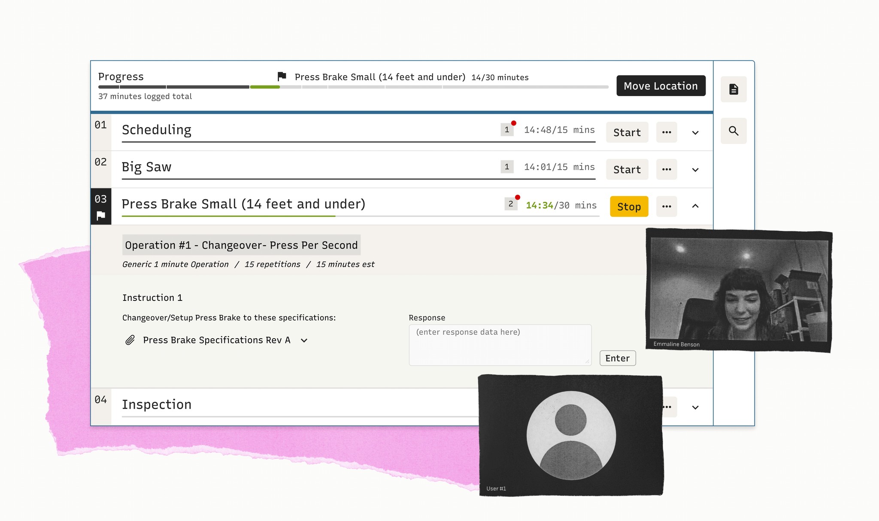Click flag icon under step 03
The image size is (879, 521).
101,215
